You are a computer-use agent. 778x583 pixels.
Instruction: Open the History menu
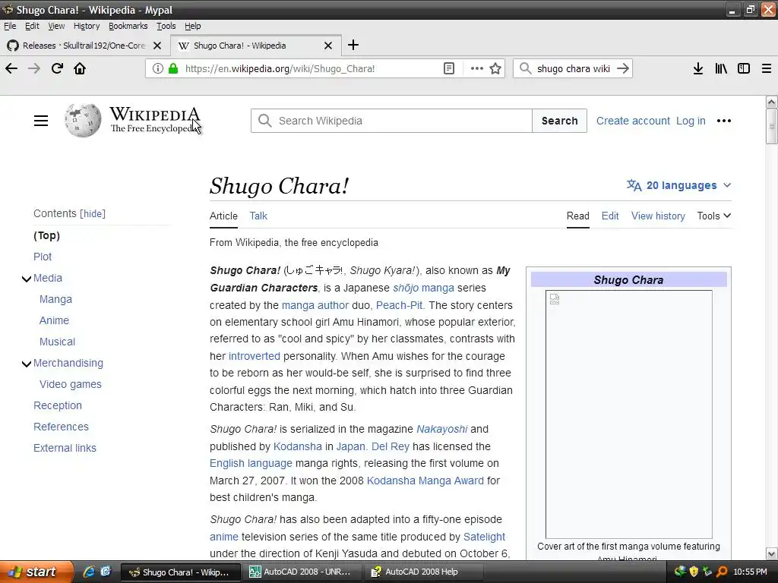(87, 26)
